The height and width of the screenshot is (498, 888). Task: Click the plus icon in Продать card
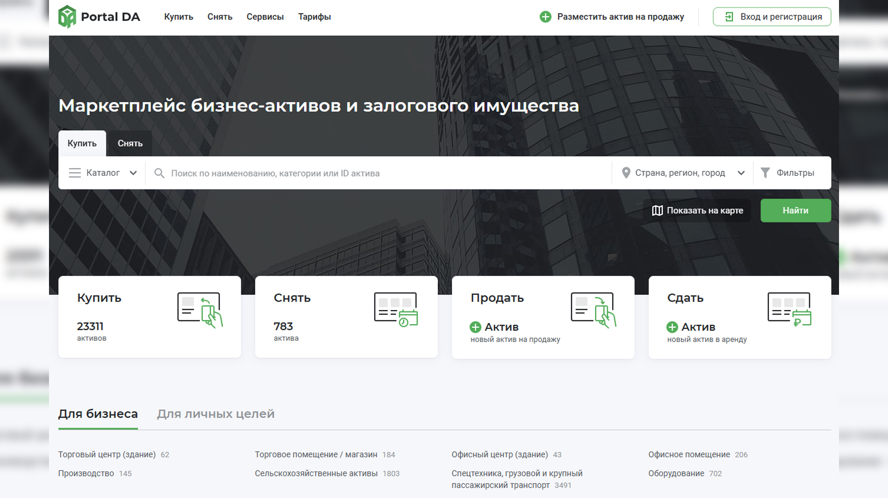point(475,327)
